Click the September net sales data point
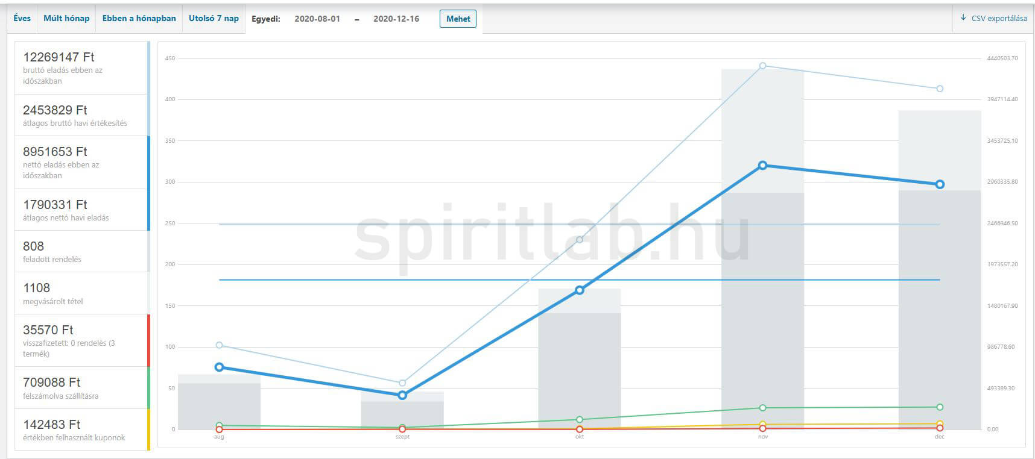1035x459 pixels. click(x=402, y=395)
